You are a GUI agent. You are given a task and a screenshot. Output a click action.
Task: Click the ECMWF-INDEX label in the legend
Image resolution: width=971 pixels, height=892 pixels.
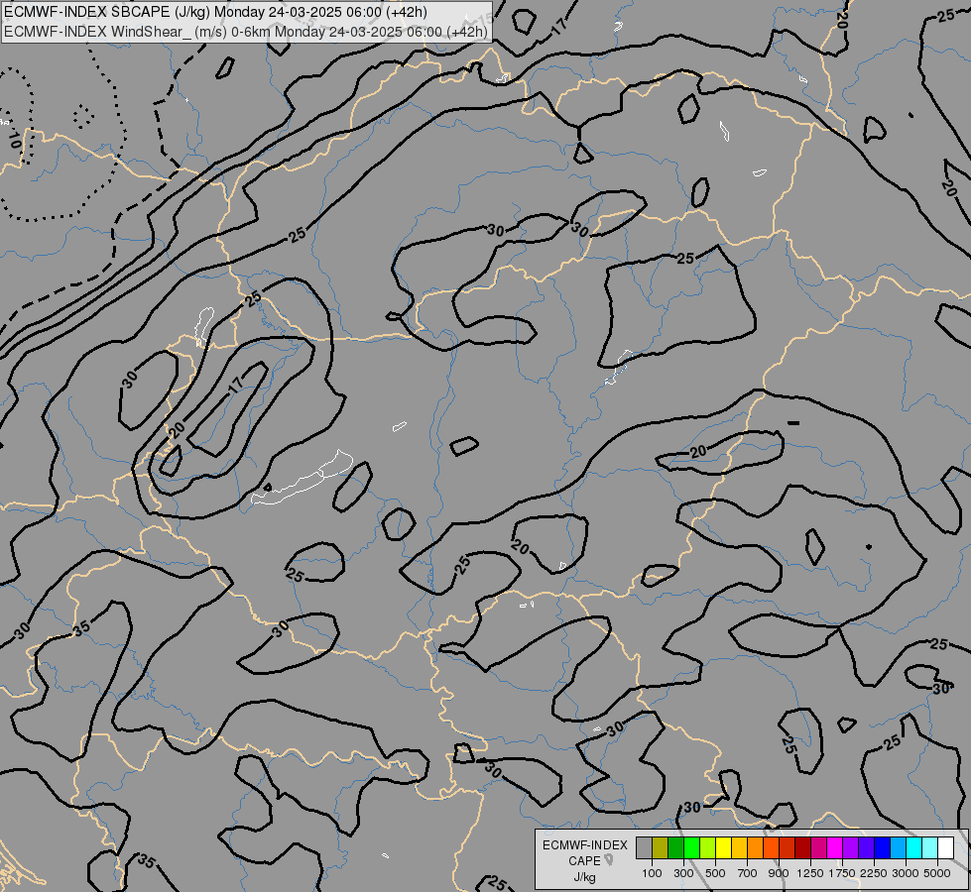[585, 845]
